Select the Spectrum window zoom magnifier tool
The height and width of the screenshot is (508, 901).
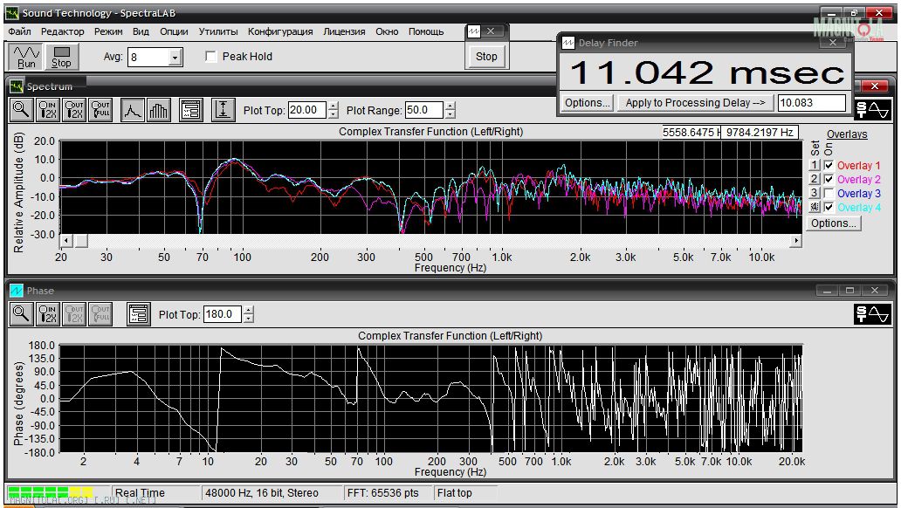(x=21, y=109)
